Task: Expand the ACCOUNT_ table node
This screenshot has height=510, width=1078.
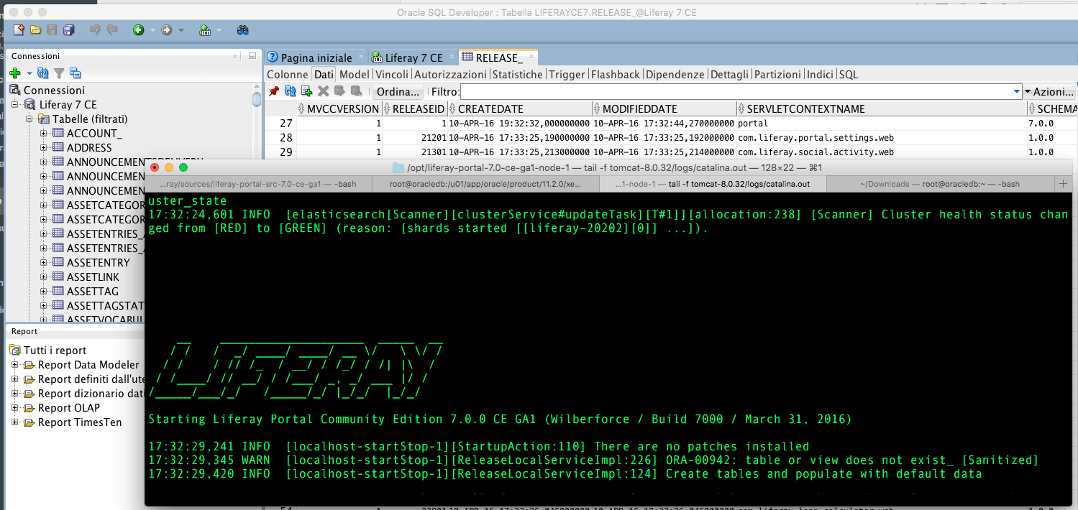Action: click(44, 134)
